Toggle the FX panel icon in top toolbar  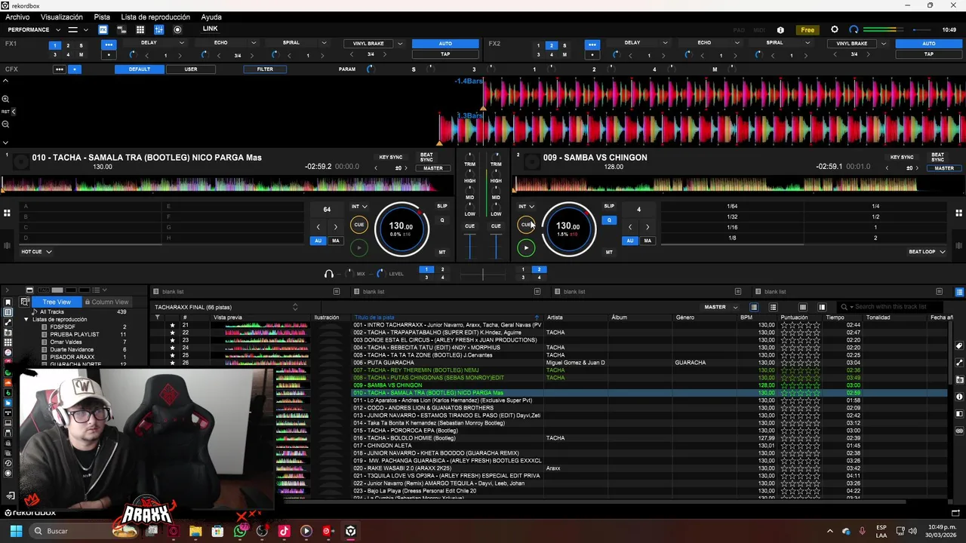[103, 29]
